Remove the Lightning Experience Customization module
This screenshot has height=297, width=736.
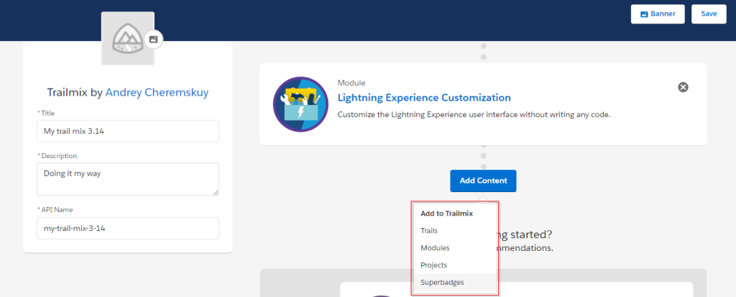[x=683, y=87]
